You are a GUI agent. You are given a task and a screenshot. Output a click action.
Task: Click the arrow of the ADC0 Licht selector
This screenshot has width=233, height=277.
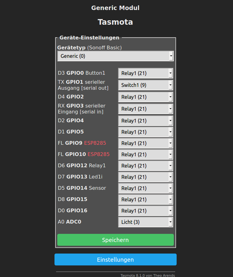point(170,222)
